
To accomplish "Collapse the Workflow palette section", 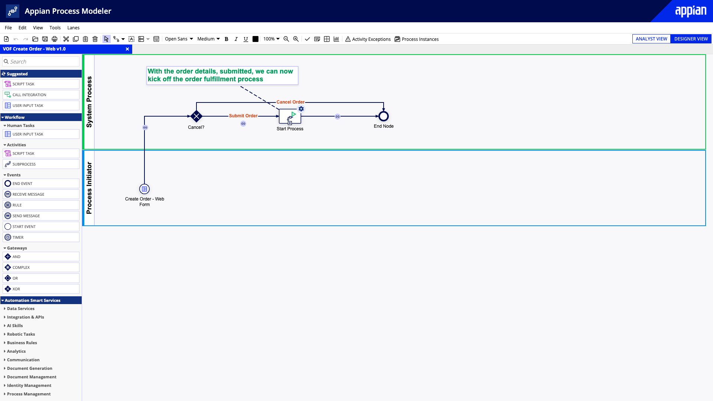I will [41, 117].
